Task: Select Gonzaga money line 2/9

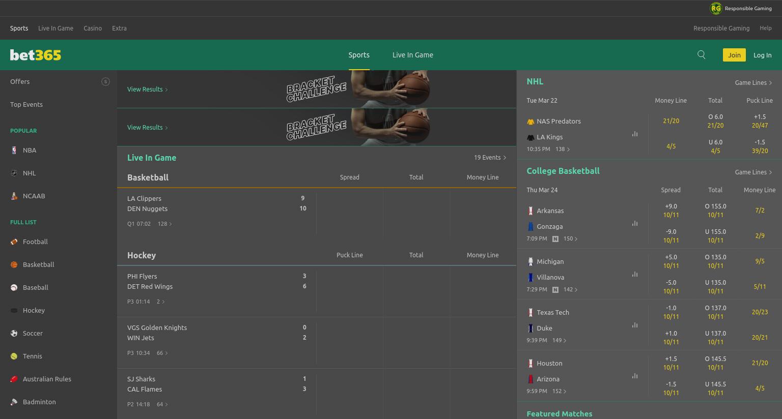Action: [760, 235]
